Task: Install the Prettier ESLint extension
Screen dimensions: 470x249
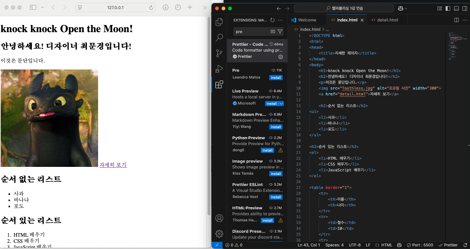Action: (x=276, y=197)
